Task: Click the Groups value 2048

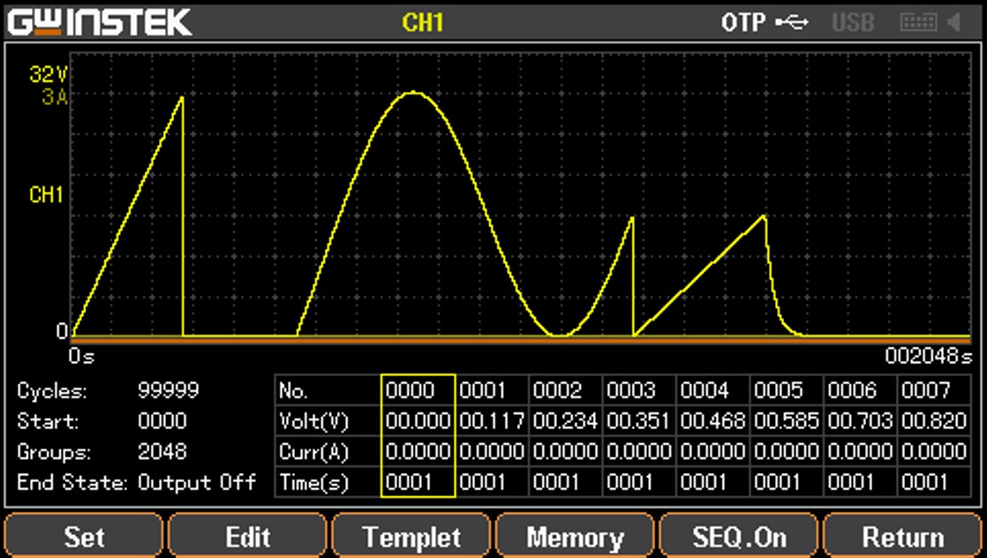Action: (x=162, y=452)
